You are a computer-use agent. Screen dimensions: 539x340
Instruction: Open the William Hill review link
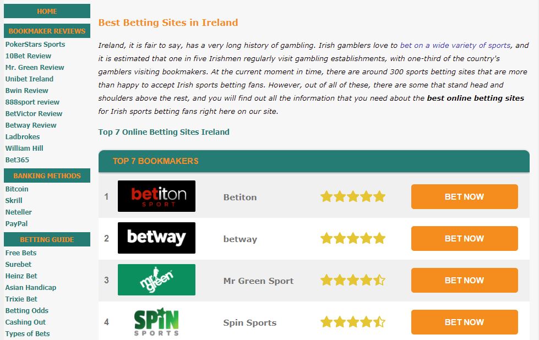(x=24, y=149)
